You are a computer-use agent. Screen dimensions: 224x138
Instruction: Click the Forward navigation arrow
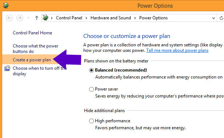click(20, 18)
